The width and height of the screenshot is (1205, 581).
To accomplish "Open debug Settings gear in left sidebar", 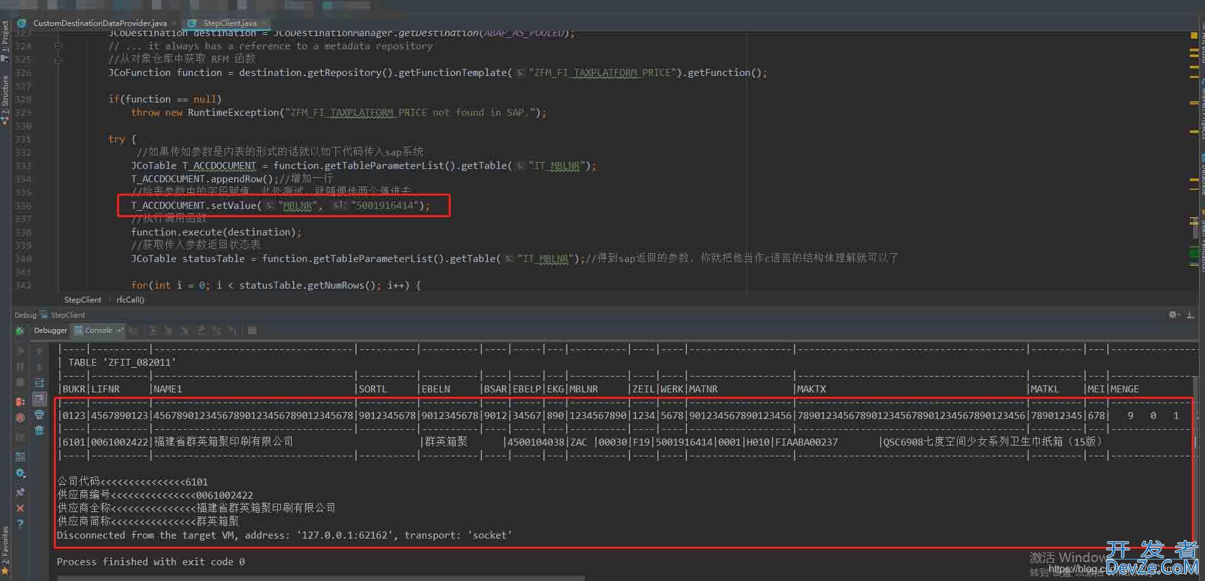I will coord(20,473).
